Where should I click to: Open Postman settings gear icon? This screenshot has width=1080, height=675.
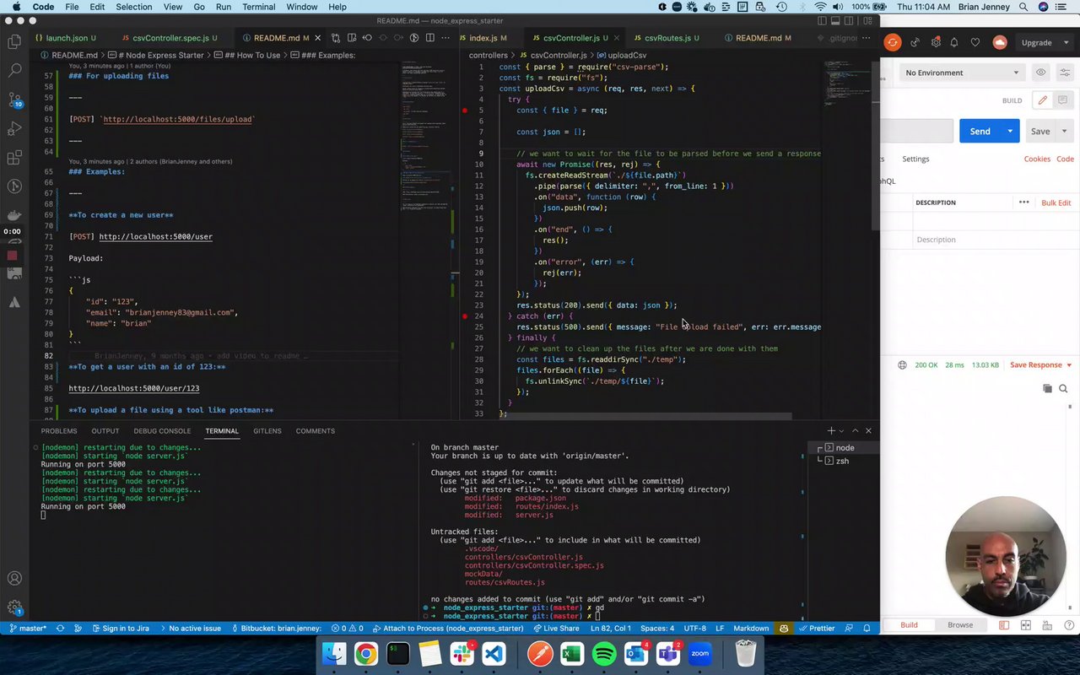coord(936,42)
